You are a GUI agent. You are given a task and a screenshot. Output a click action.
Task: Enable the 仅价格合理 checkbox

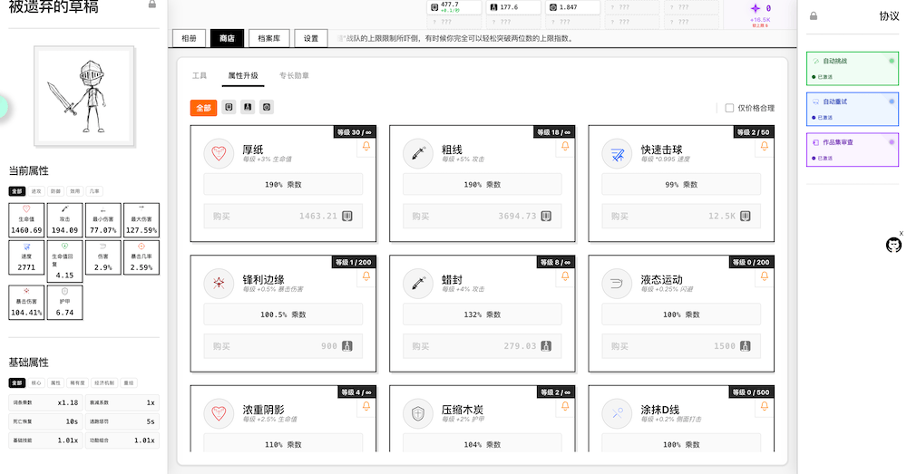[x=729, y=108]
